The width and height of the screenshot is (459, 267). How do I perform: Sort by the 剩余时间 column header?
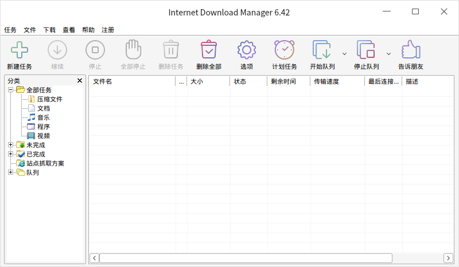tap(289, 81)
